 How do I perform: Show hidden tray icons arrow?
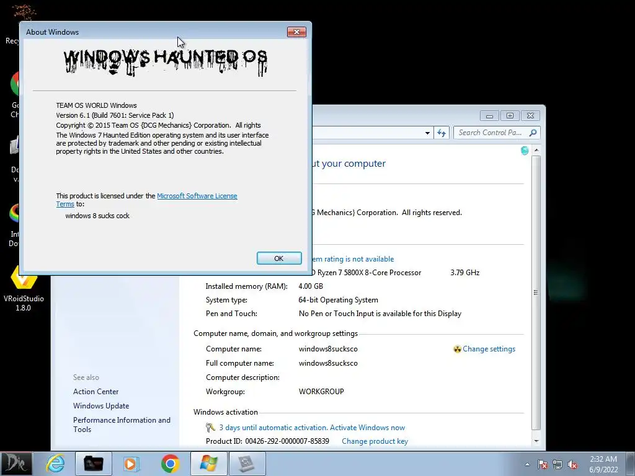[527, 464]
